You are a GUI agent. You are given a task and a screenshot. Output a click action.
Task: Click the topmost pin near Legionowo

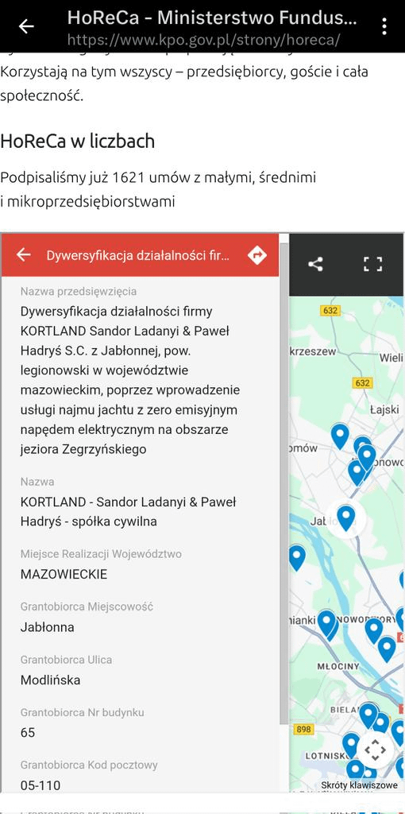340,436
